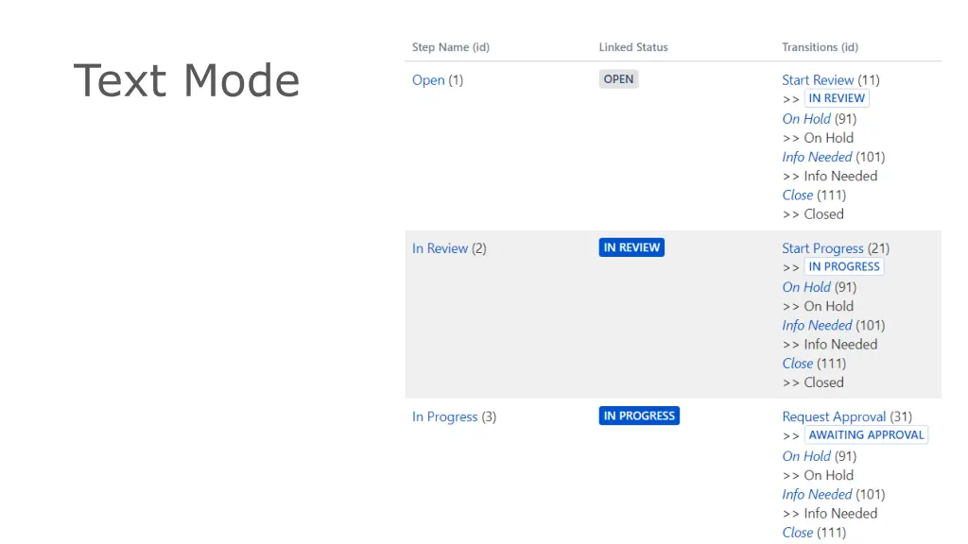Open the Start Progress (21) transition
968x544 pixels.
[x=822, y=248]
